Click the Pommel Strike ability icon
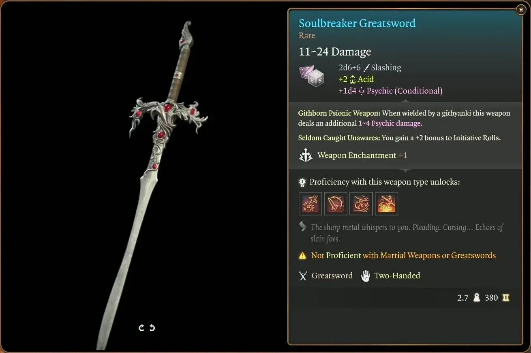This screenshot has width=531, height=353. click(310, 204)
